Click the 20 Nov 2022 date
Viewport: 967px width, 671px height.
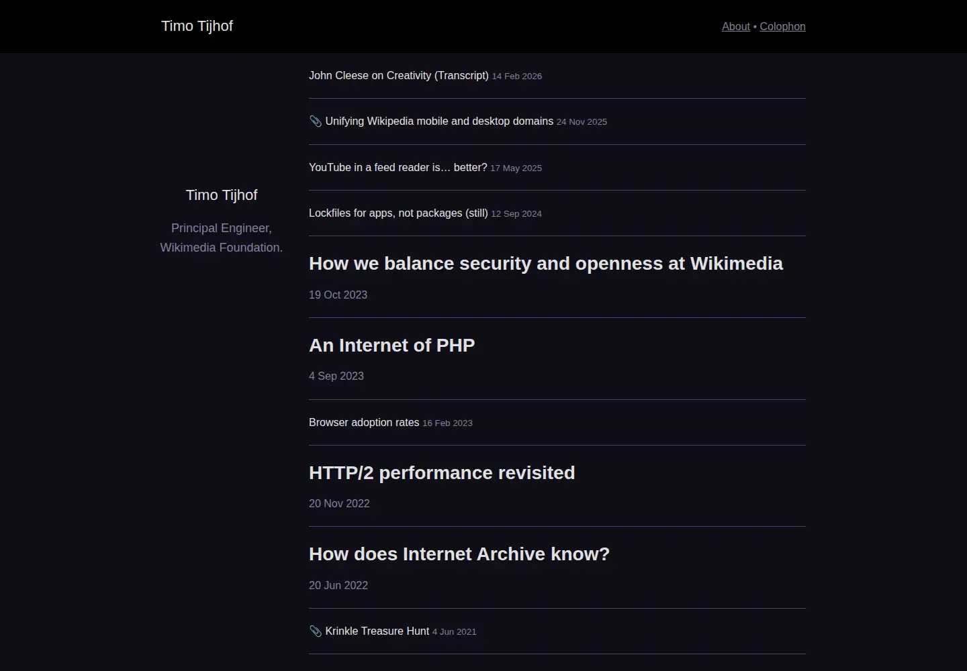[x=339, y=503]
